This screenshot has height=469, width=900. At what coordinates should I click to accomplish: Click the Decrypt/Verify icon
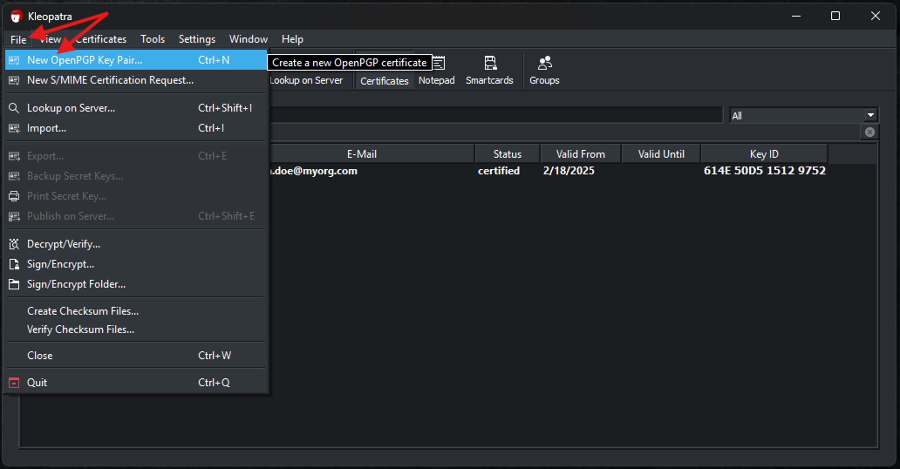[14, 244]
